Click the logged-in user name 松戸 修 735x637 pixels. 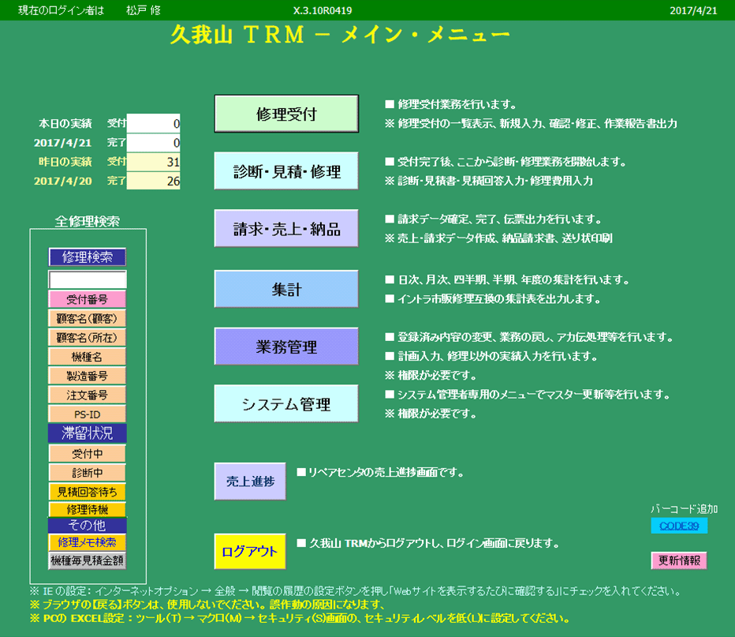144,10
